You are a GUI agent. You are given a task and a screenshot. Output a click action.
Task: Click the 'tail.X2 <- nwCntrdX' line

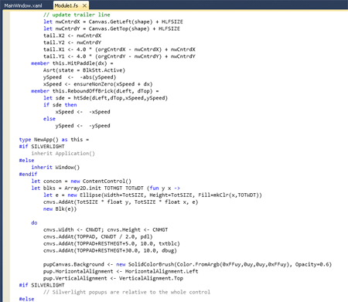click(72, 36)
